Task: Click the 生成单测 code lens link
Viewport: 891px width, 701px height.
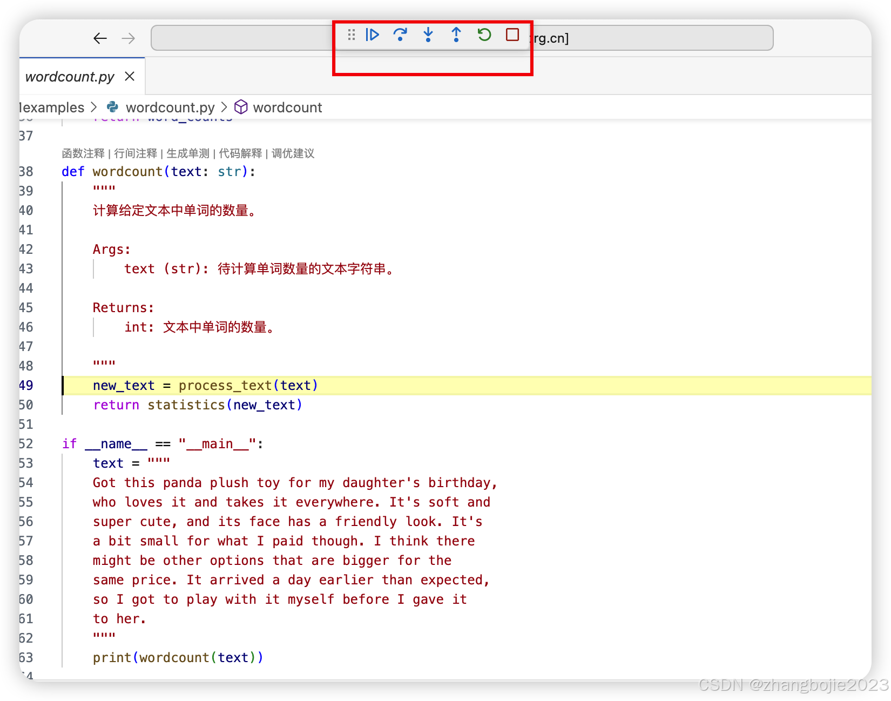Action: pos(188,153)
